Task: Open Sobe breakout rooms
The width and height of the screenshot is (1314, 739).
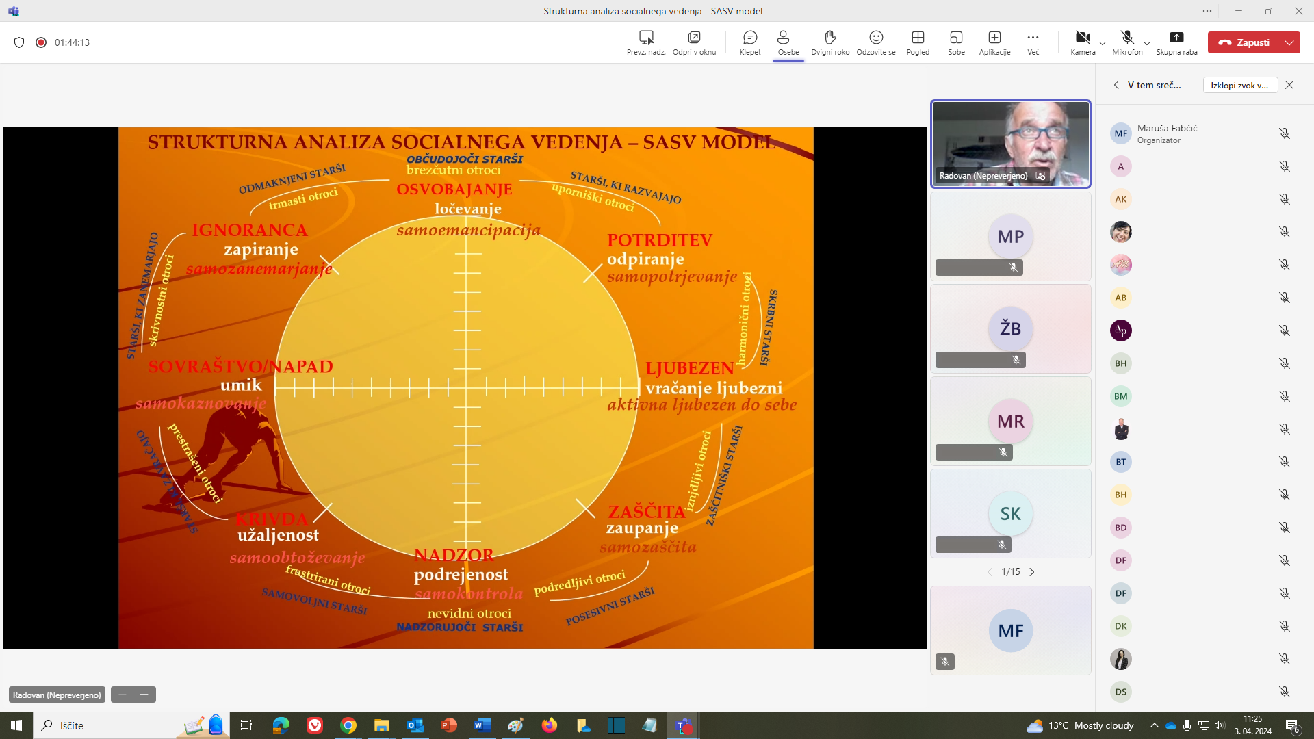Action: 956,42
